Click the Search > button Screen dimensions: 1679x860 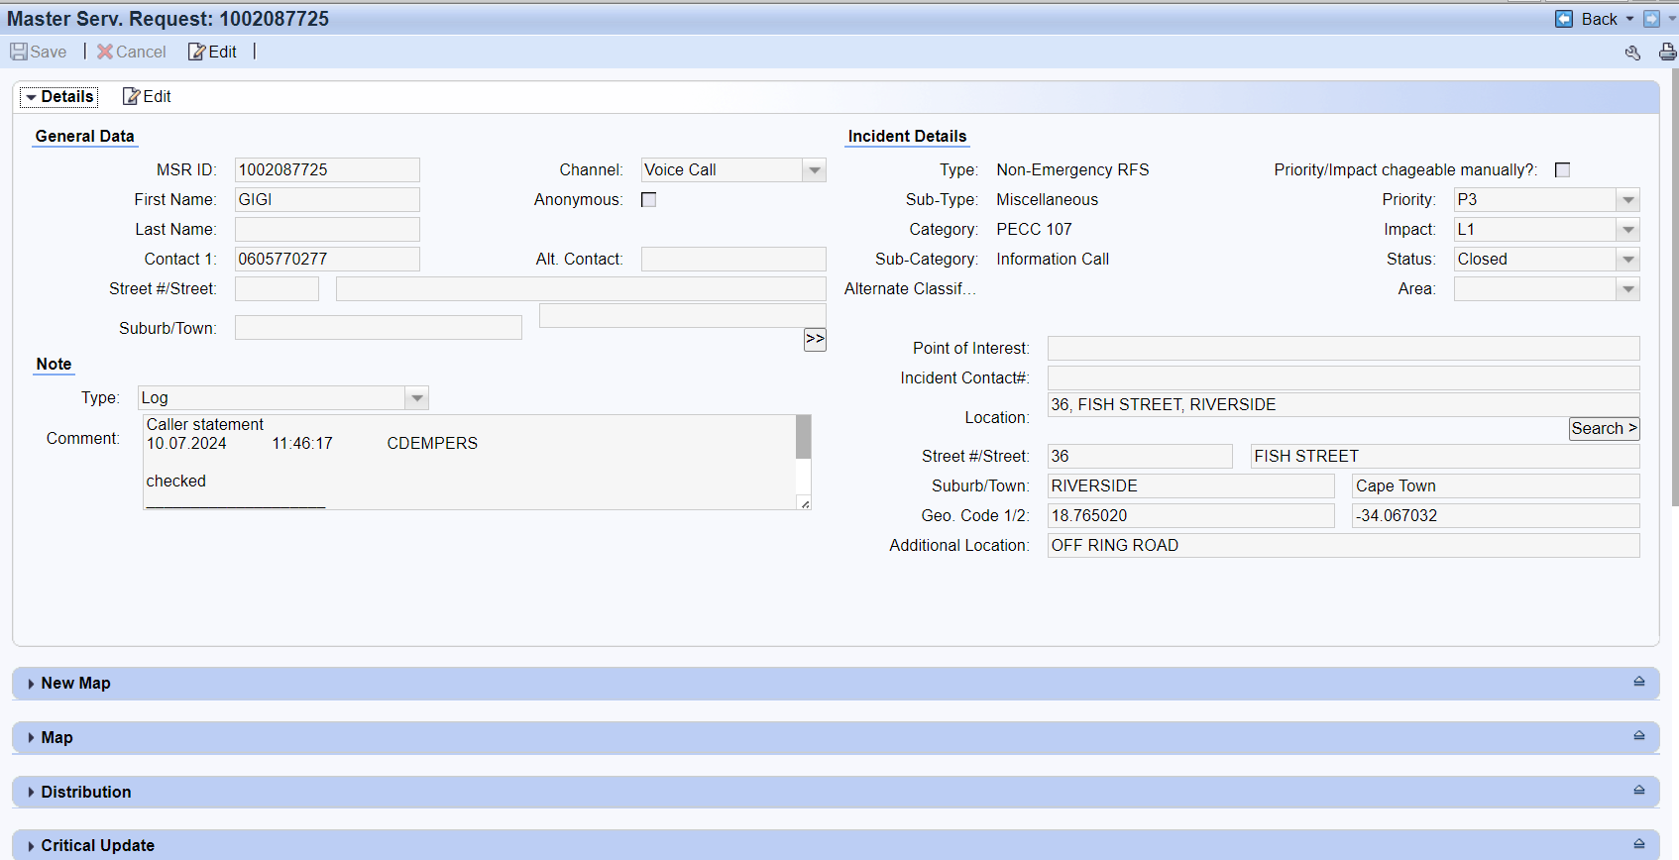coord(1604,428)
